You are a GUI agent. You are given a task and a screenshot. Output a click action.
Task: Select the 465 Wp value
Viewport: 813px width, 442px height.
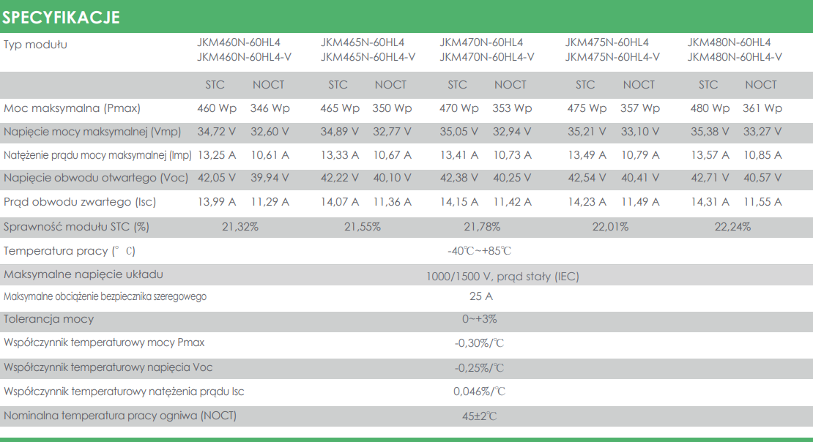340,108
